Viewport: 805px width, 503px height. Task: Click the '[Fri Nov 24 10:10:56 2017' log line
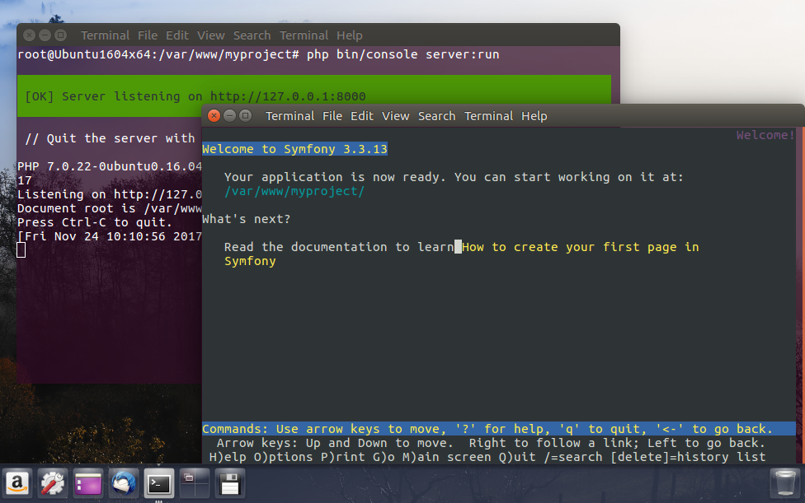pyautogui.click(x=110, y=236)
